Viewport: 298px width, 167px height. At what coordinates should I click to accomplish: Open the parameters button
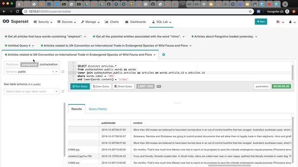[x=262, y=86]
